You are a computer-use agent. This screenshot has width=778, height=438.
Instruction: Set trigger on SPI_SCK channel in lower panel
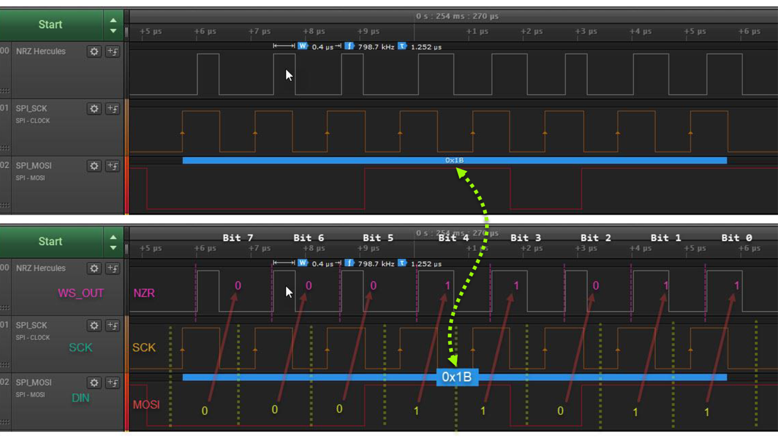112,325
